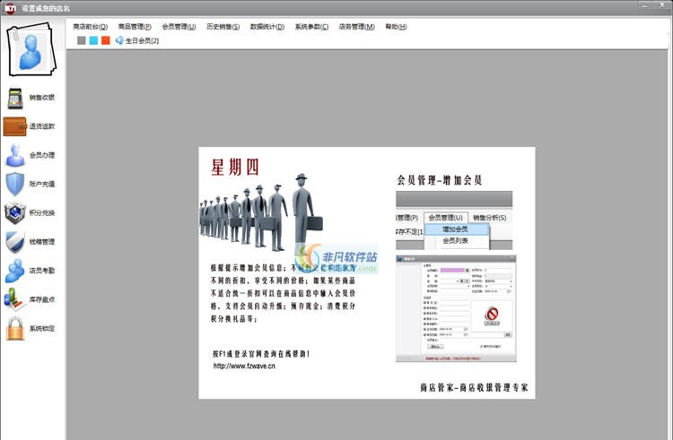673x440 pixels.
Task: Expand the 会员管理(U) menu
Action: click(179, 27)
